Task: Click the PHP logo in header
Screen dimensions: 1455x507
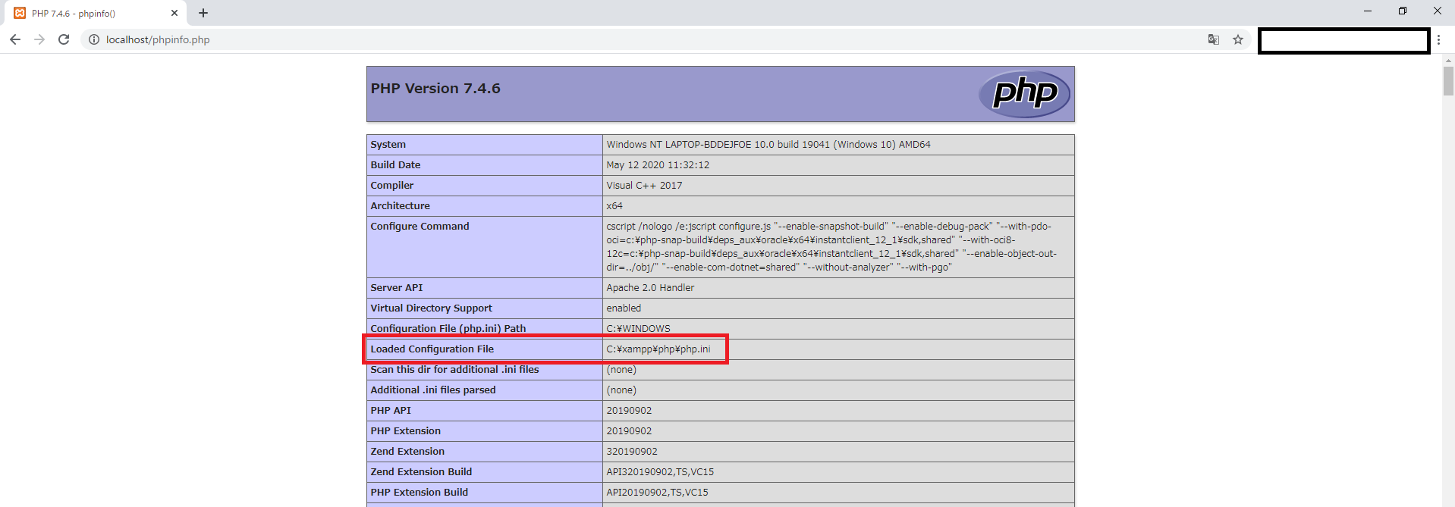Action: (1024, 94)
